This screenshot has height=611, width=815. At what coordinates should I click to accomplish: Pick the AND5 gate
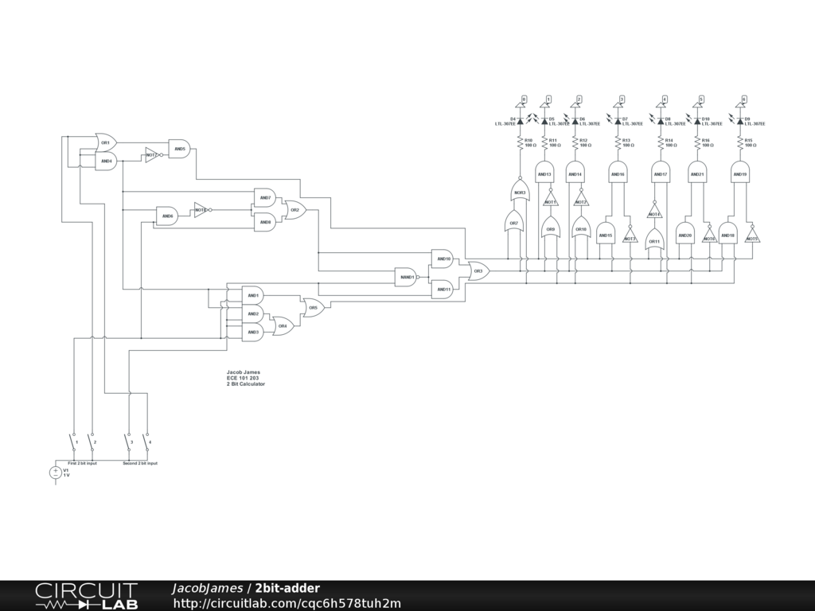pyautogui.click(x=179, y=149)
